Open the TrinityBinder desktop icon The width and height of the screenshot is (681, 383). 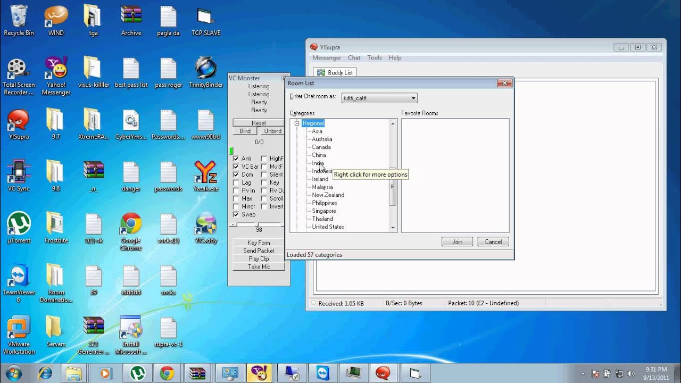[x=206, y=72]
